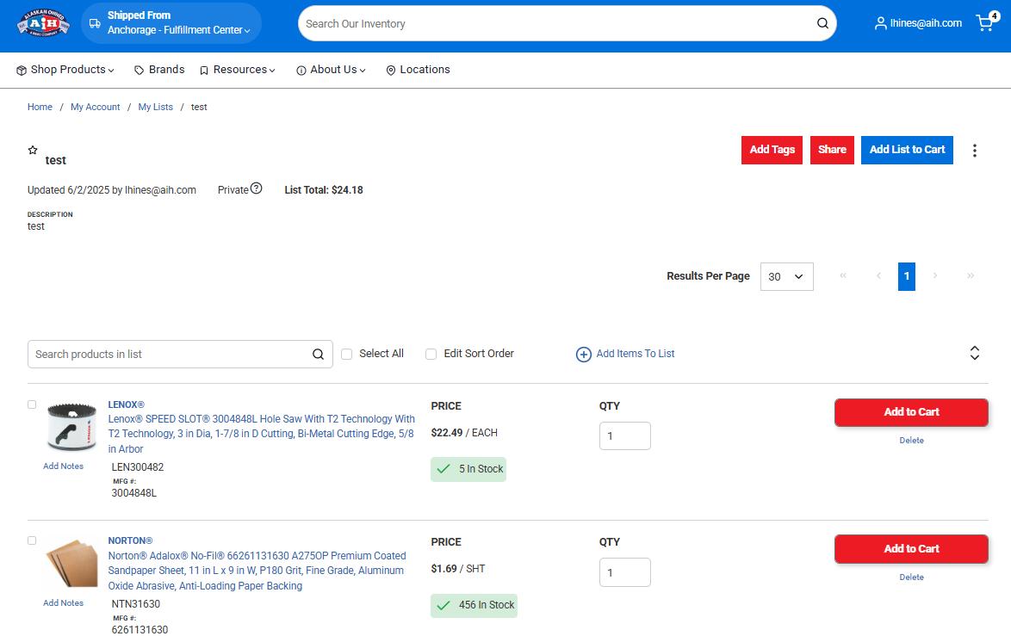Viewport: 1011px width, 636px height.
Task: Click Add Notes under the Norton item
Action: (x=63, y=603)
